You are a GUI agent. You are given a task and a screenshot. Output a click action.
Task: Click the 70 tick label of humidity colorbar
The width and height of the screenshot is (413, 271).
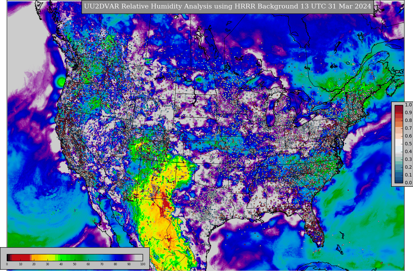[102, 264]
